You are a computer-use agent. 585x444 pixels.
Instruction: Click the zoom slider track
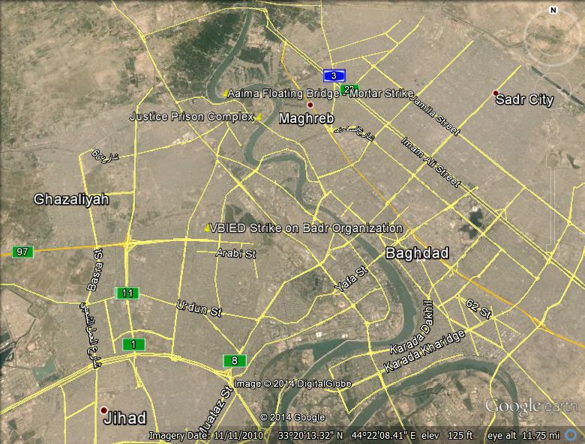click(x=553, y=195)
